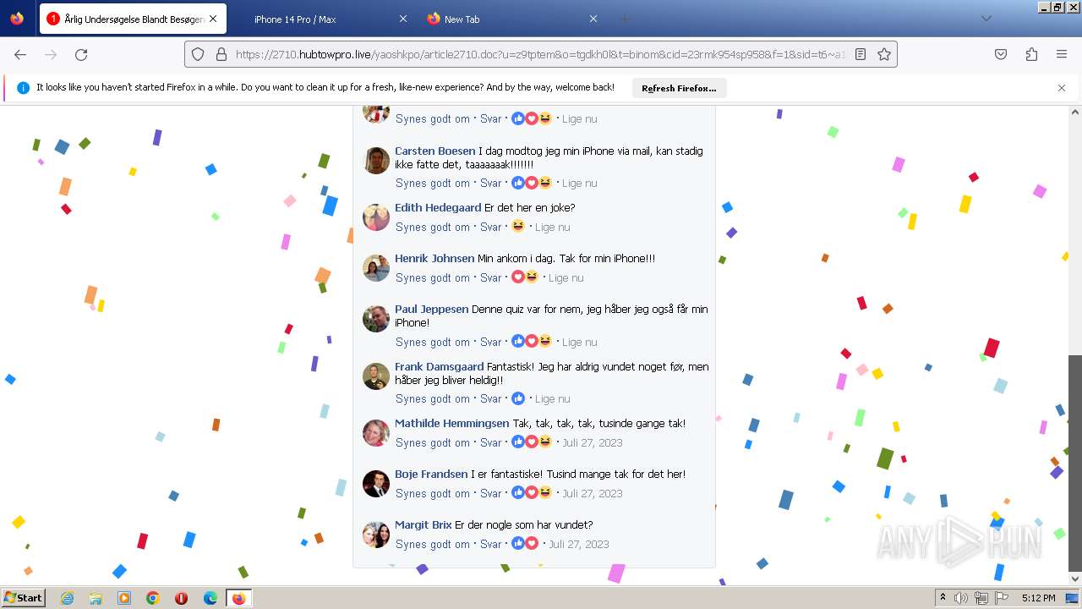1082x609 pixels.
Task: Open the extensions panel icon
Action: (1031, 54)
